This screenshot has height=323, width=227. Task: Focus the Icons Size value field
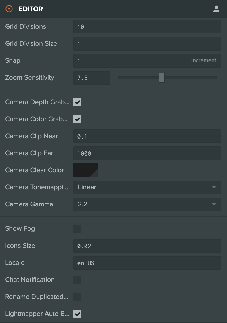pos(147,246)
